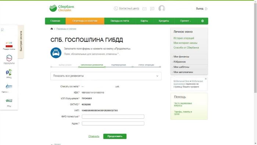Expand the Показать все реквизиты panel
This screenshot has width=257, height=145.
point(106,76)
